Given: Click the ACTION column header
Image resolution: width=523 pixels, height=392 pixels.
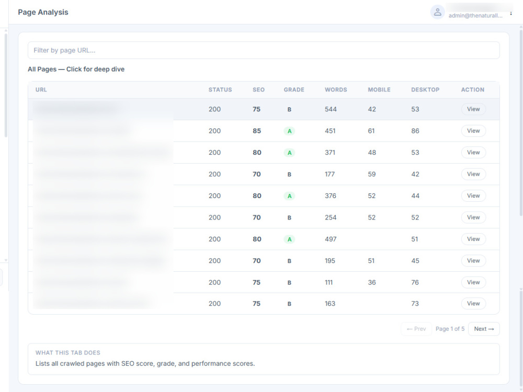Looking at the screenshot, I should [473, 90].
